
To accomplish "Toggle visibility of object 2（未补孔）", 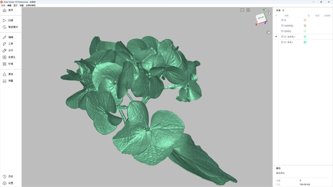I will pyautogui.click(x=276, y=37).
